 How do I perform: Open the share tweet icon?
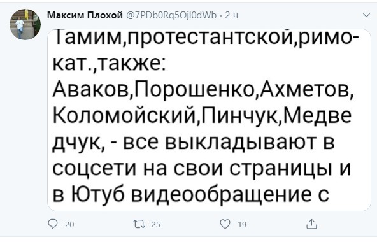311,224
